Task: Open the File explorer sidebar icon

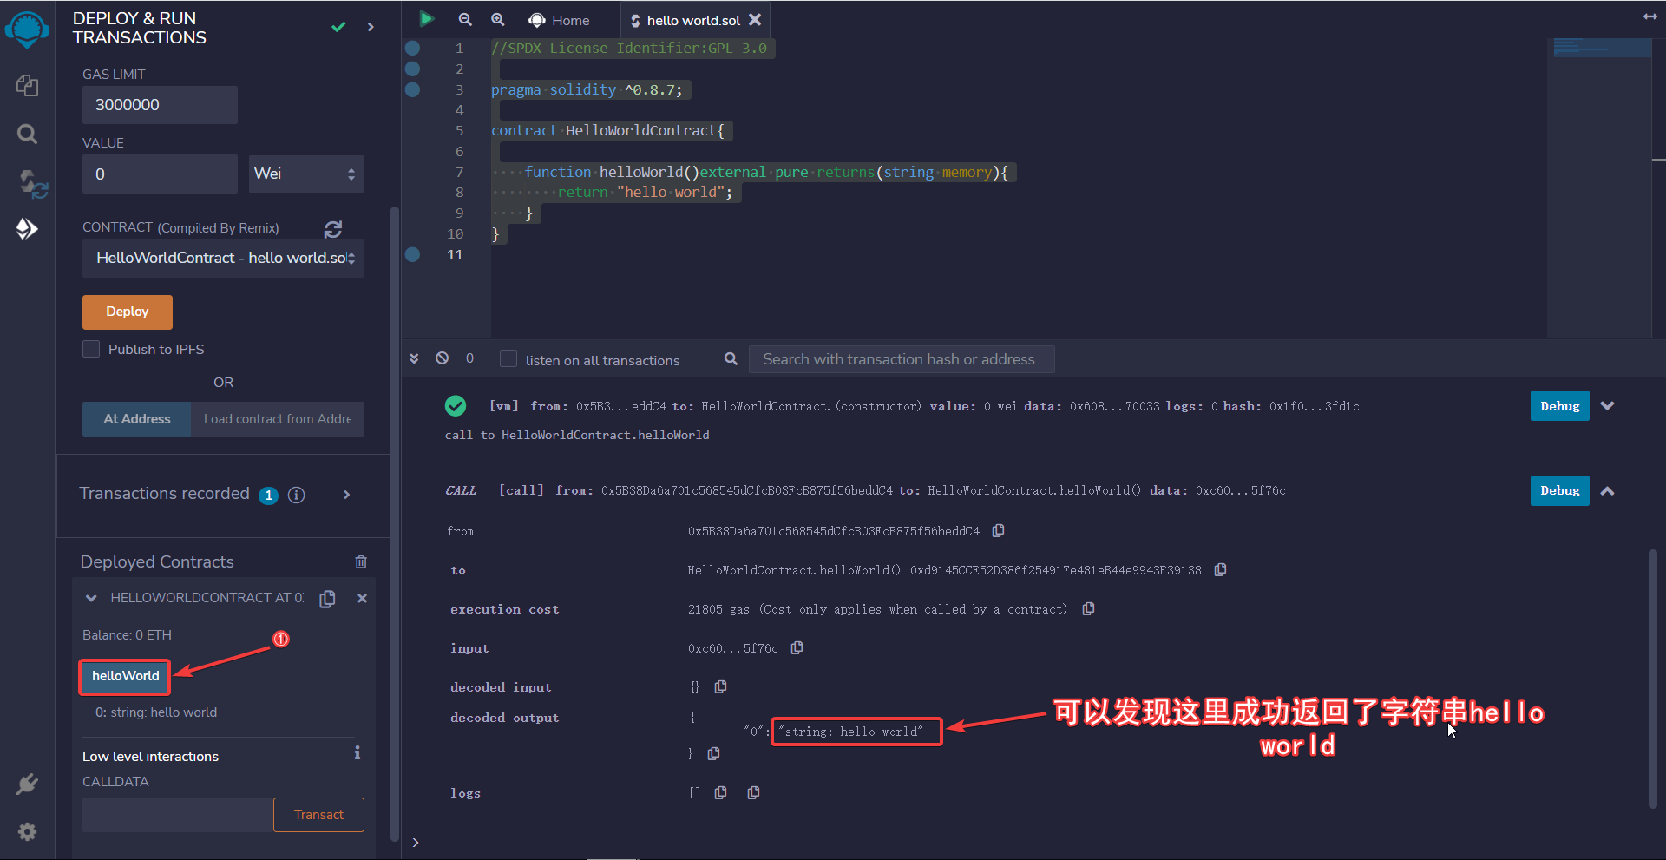Action: [27, 85]
